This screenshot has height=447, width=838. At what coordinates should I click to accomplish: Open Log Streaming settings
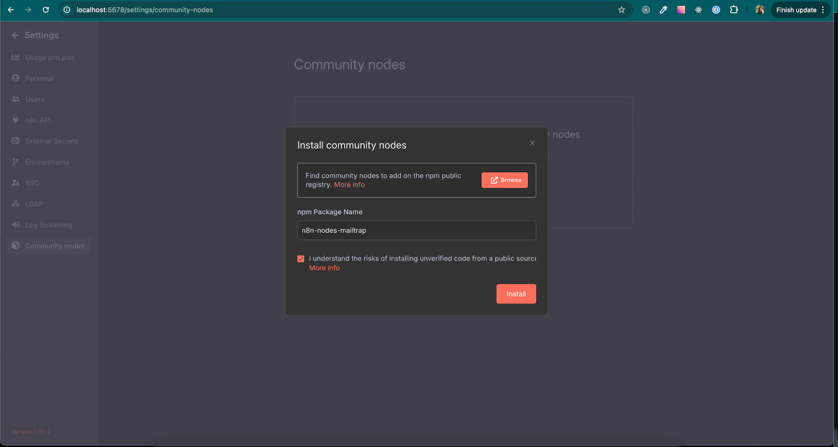pyautogui.click(x=48, y=225)
